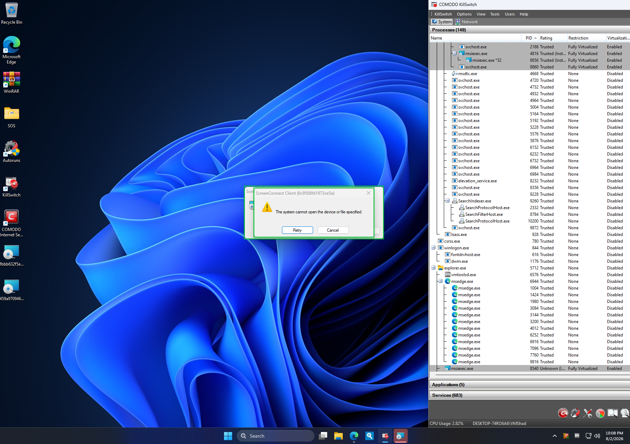Switch to KillSwitch via its taskbar button
Viewport: 630px width, 444px height.
385,436
